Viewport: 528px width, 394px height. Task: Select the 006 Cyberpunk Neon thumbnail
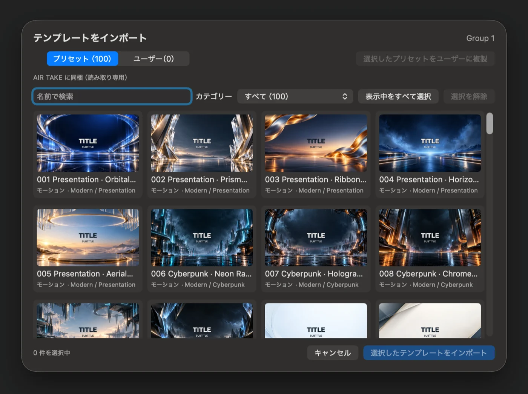(202, 237)
